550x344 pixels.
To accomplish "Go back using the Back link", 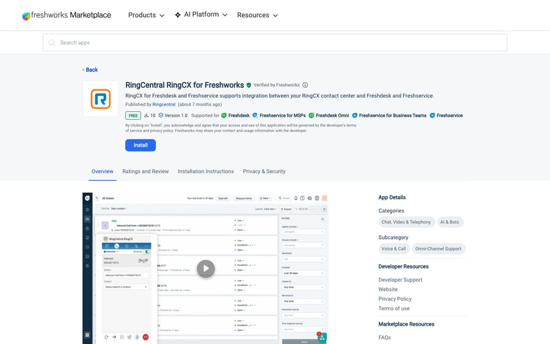I will (x=90, y=70).
